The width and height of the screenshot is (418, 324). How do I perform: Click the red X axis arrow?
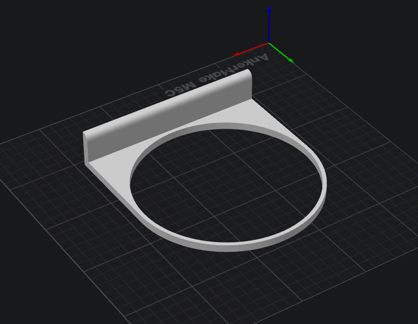tap(250, 49)
